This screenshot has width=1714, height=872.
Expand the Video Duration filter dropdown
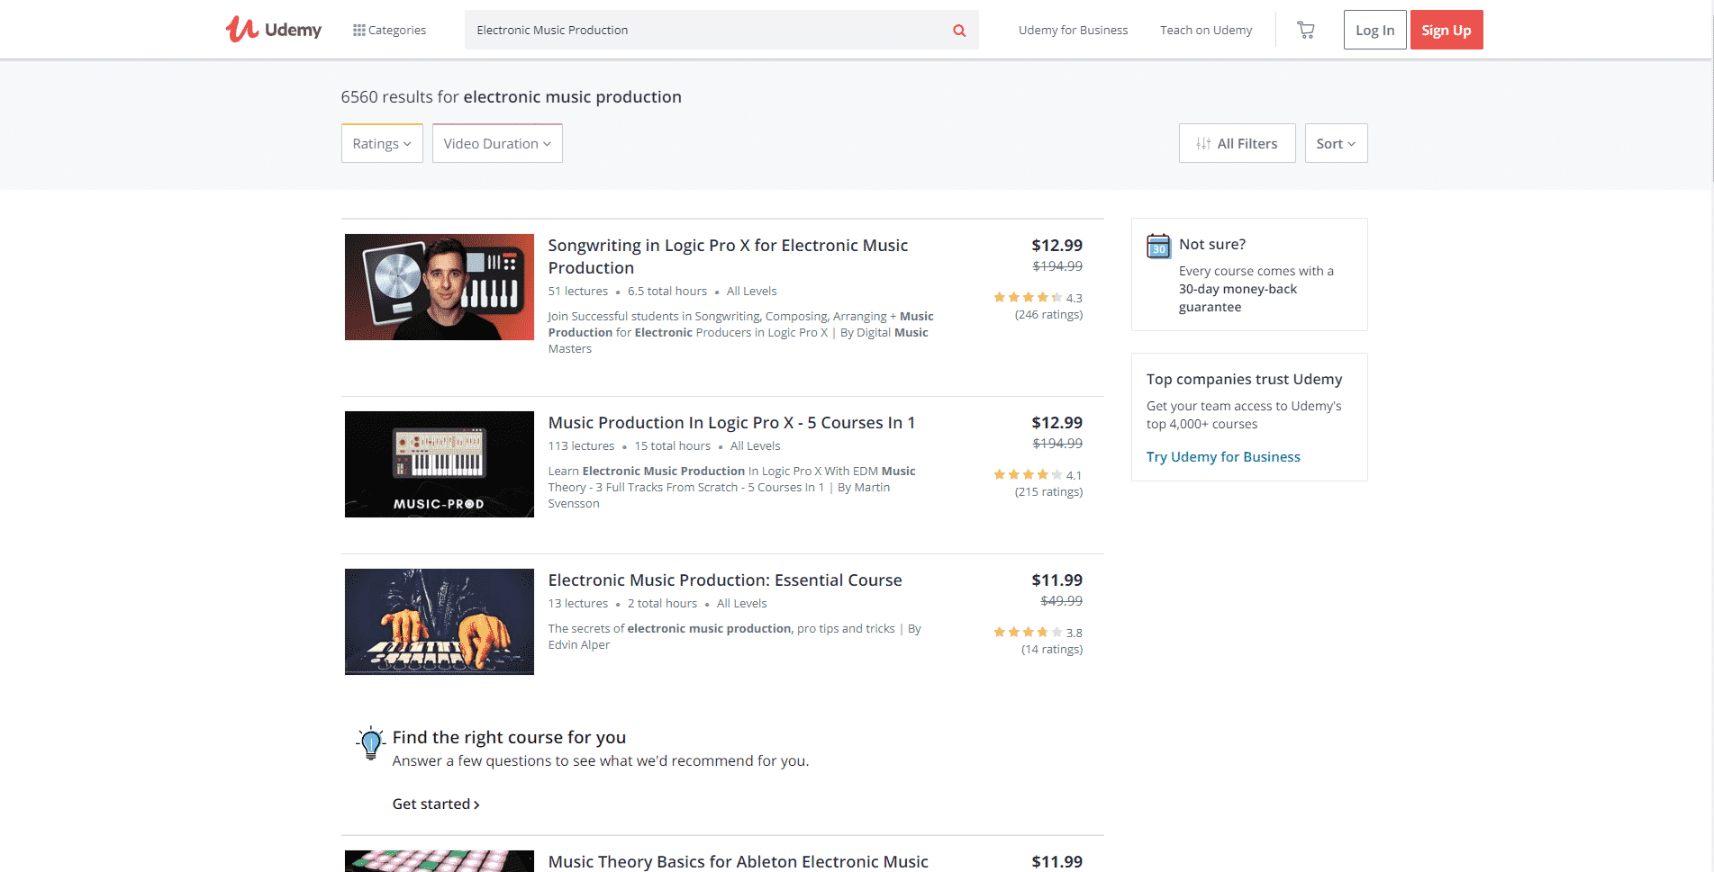click(x=497, y=143)
